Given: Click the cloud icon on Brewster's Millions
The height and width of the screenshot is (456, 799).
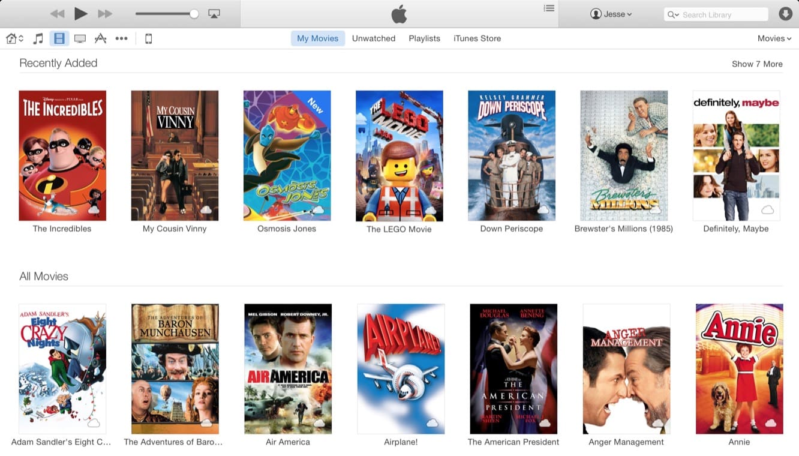Looking at the screenshot, I should point(656,209).
